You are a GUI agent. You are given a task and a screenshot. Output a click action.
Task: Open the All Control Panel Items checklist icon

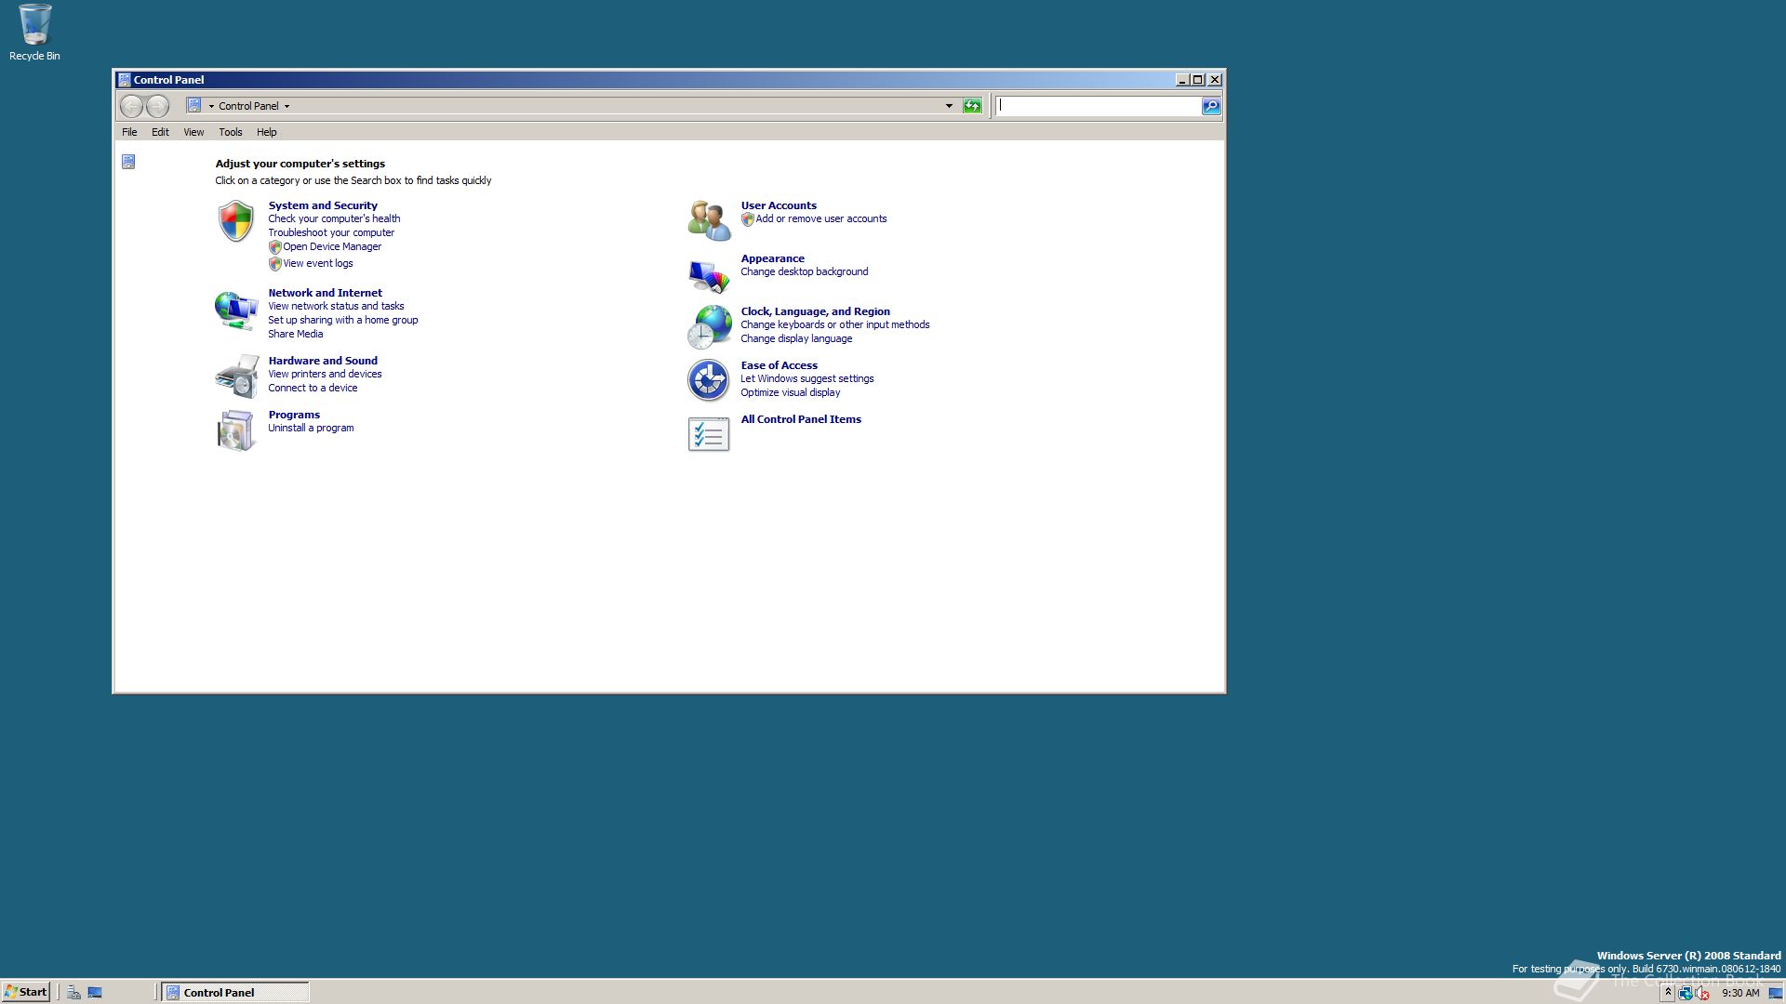[x=709, y=434]
